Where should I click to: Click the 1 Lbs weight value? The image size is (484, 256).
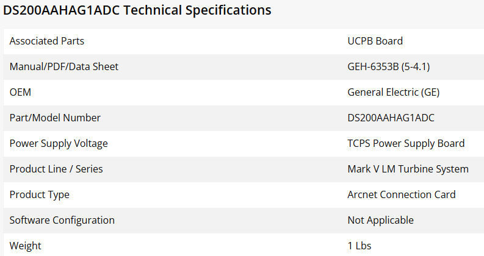coord(359,246)
